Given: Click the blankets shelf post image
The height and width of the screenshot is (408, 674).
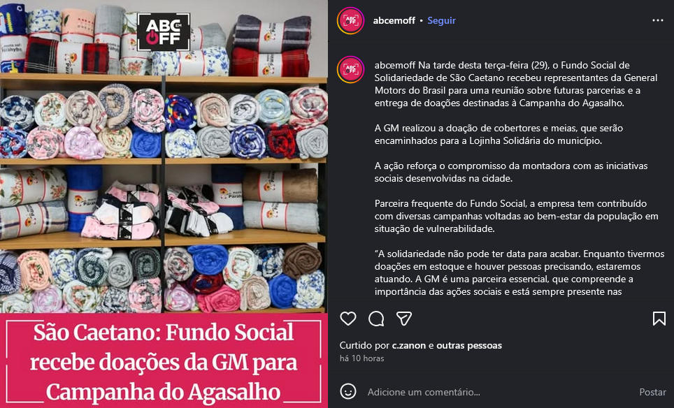Looking at the screenshot, I should 164,156.
